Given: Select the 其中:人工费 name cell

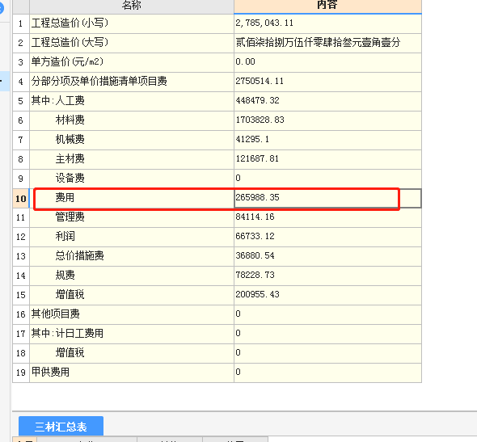Looking at the screenshot, I should (132, 101).
